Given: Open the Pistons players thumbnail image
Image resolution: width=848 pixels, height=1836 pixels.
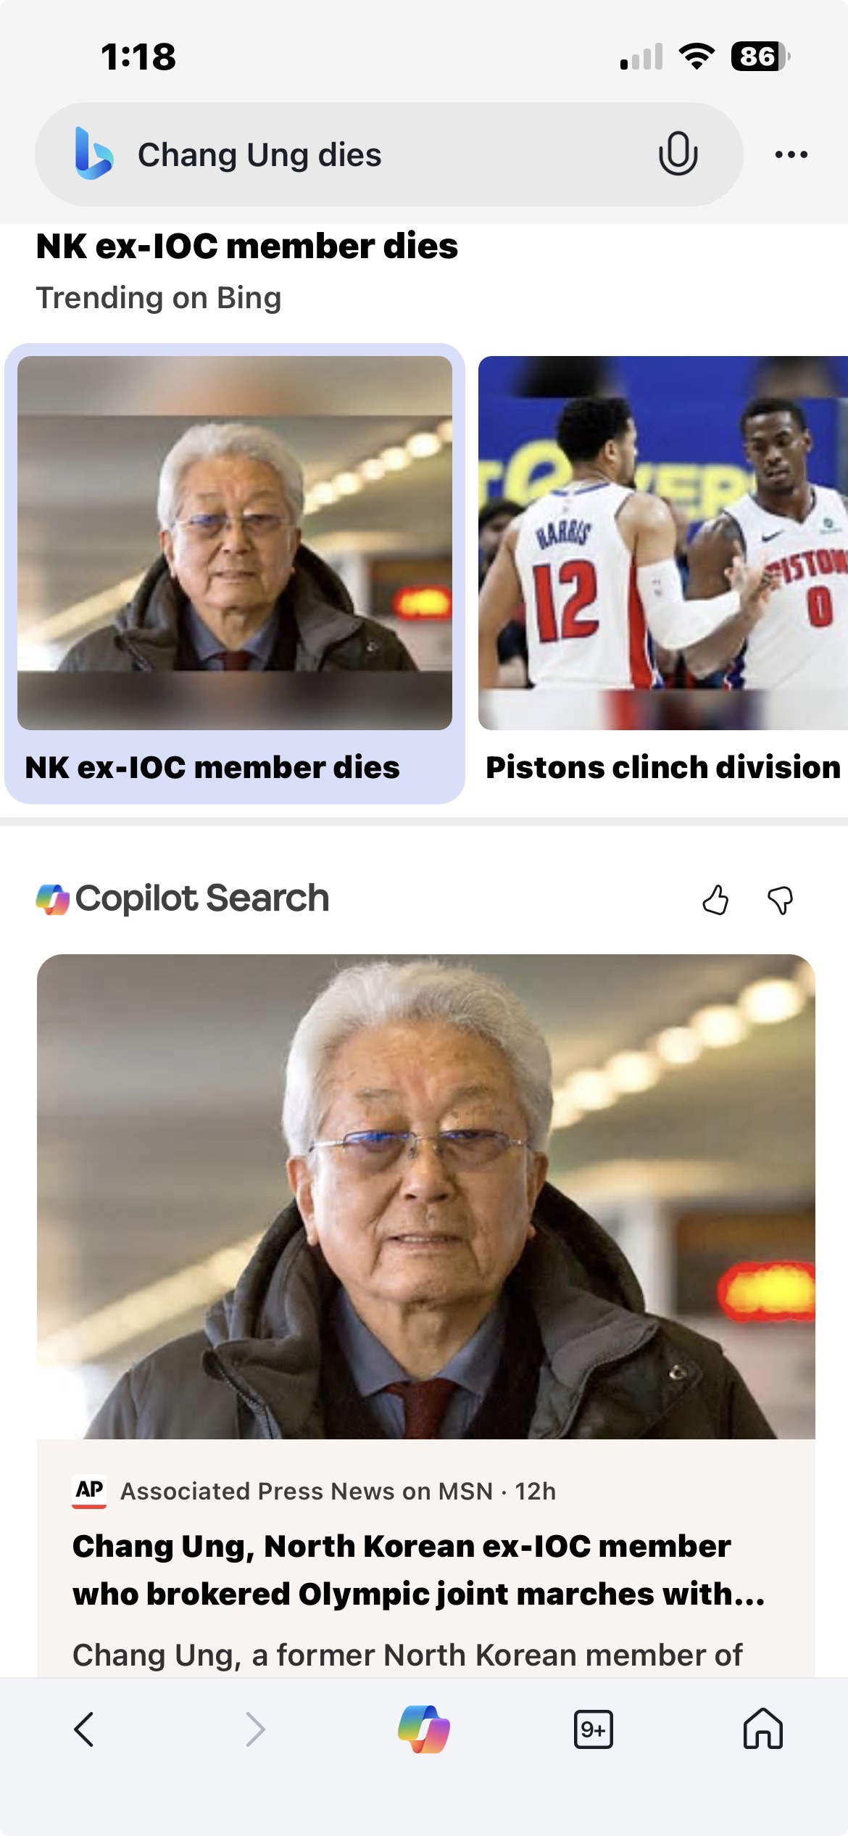Looking at the screenshot, I should tap(663, 542).
